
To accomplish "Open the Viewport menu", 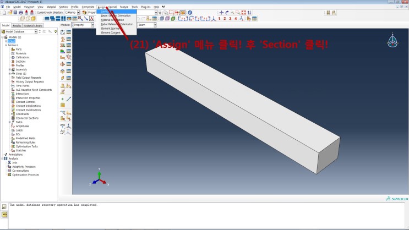I will [29, 7].
